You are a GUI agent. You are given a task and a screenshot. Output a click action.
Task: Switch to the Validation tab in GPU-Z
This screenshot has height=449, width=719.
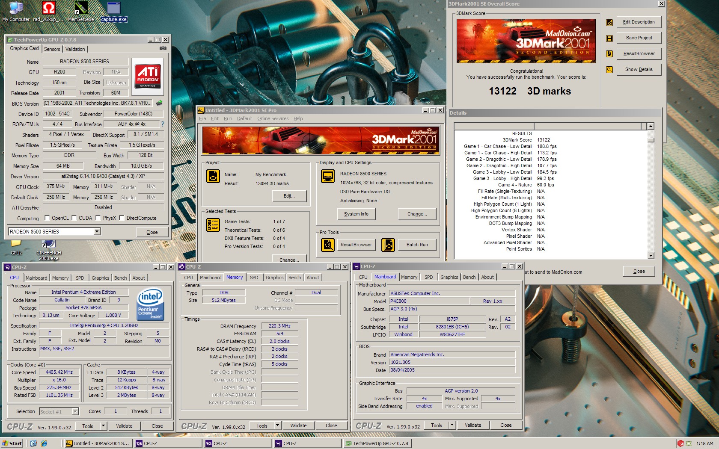pos(75,49)
